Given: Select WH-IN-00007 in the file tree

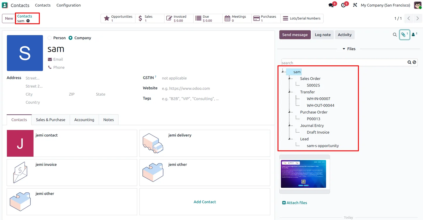Looking at the screenshot, I should click(318, 99).
